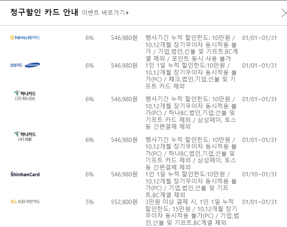Close the 청구할인 카드 안내 popup

coord(284,13)
